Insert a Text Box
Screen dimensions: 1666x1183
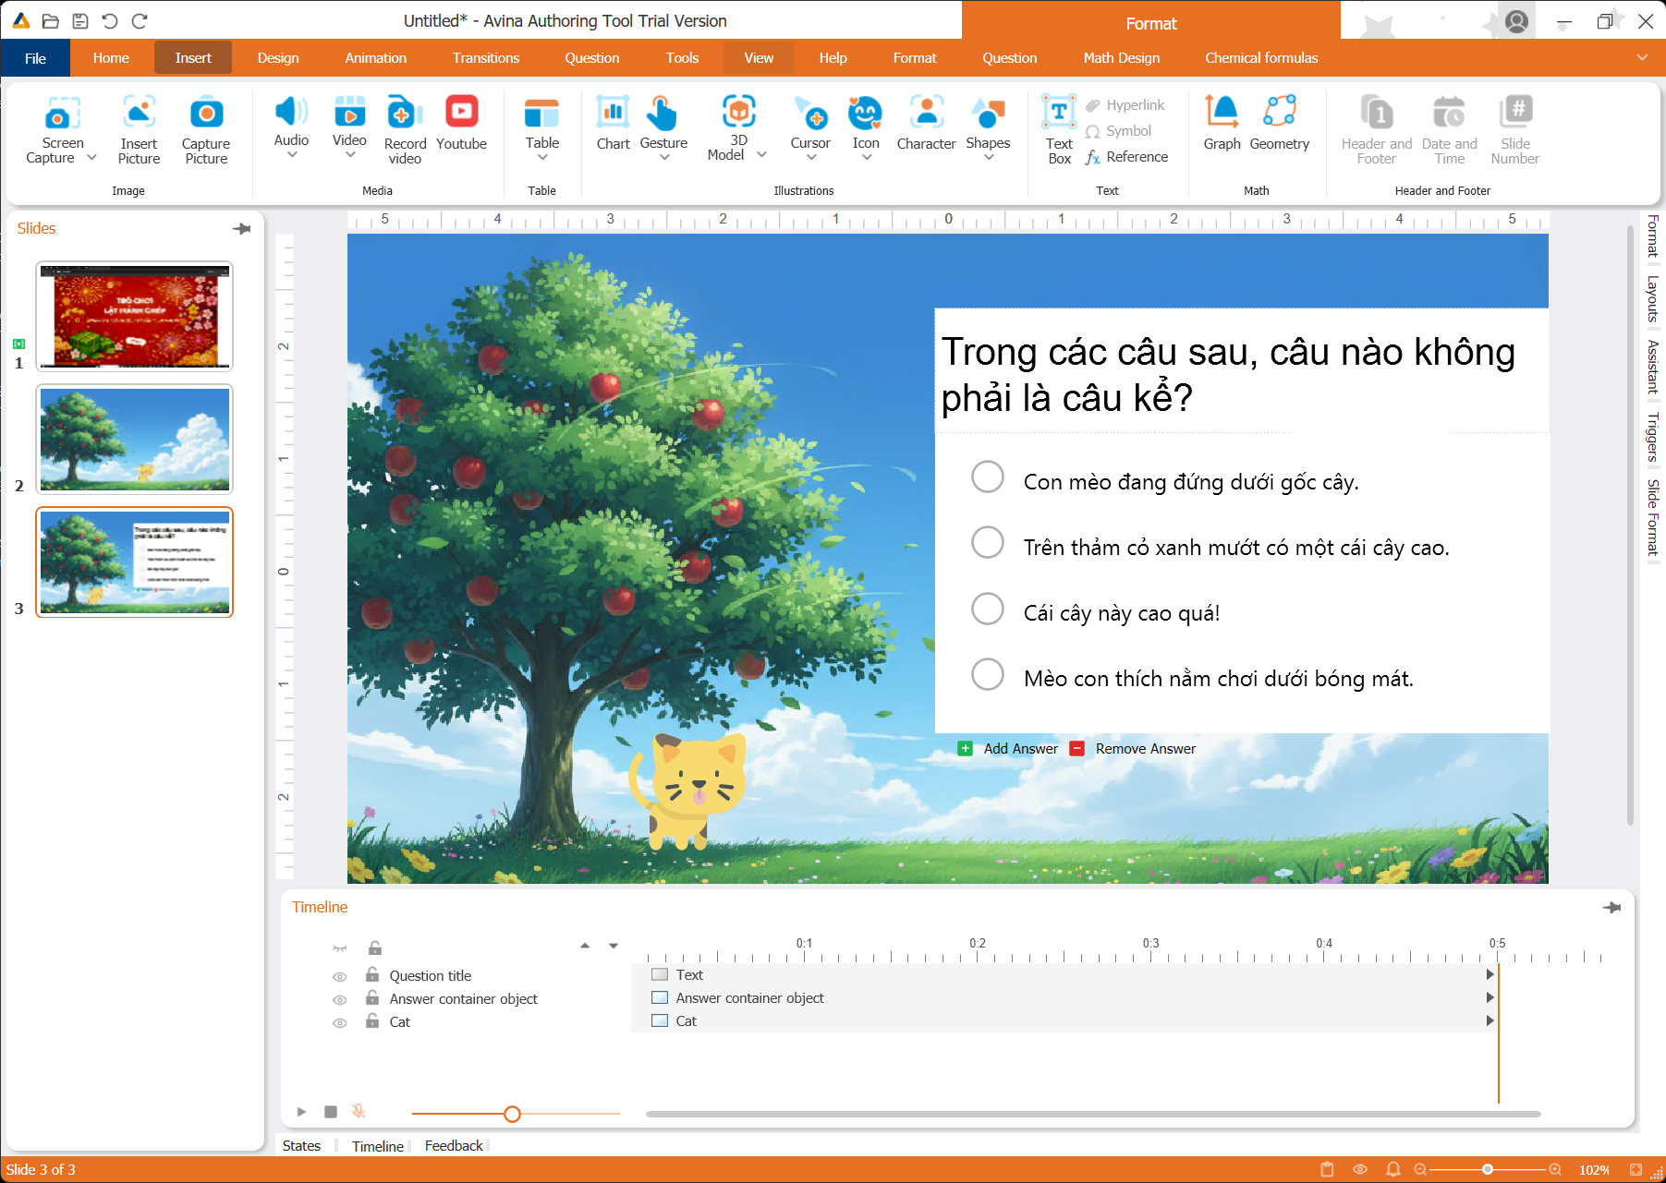[1058, 127]
